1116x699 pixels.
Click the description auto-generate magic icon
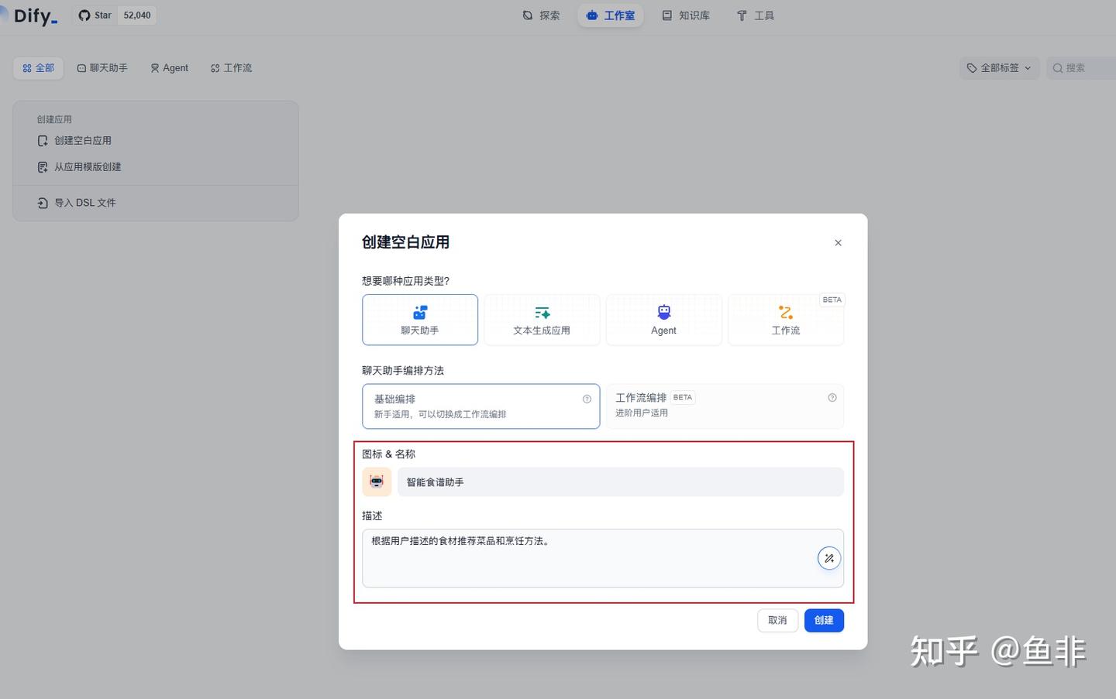click(828, 557)
